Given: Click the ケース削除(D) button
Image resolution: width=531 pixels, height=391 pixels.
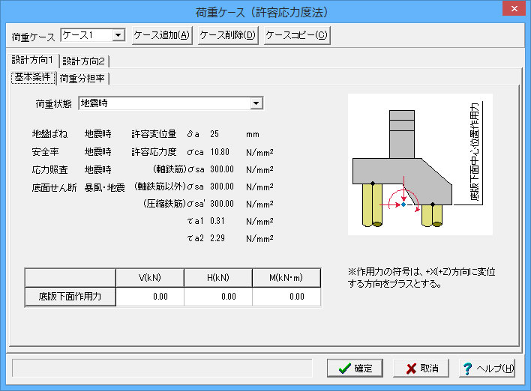Looking at the screenshot, I should tap(228, 35).
